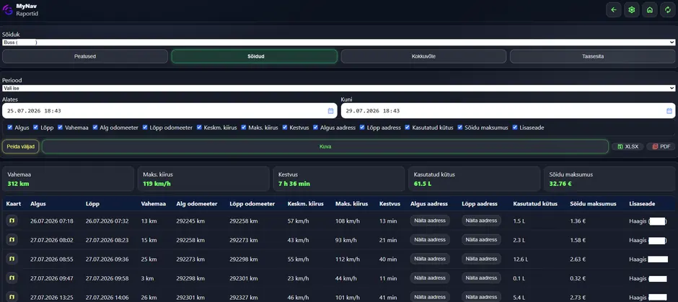The height and width of the screenshot is (302, 678).
Task: Open map for trip starting 27.07.2026 13:25
Action: click(x=12, y=297)
